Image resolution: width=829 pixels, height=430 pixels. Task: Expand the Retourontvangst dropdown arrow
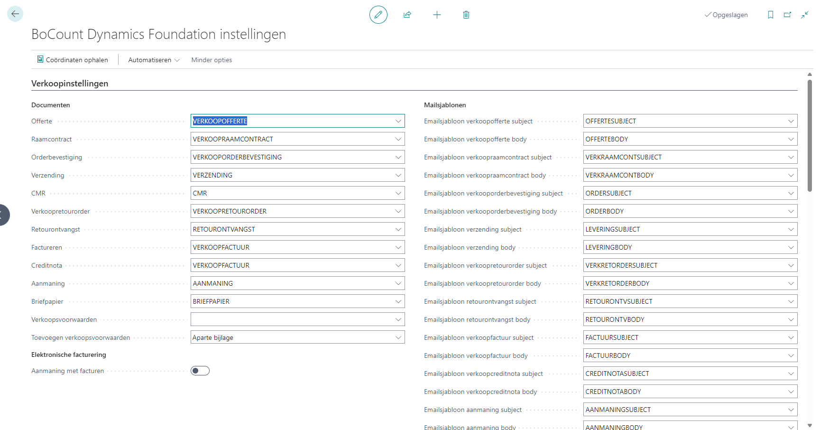398,229
